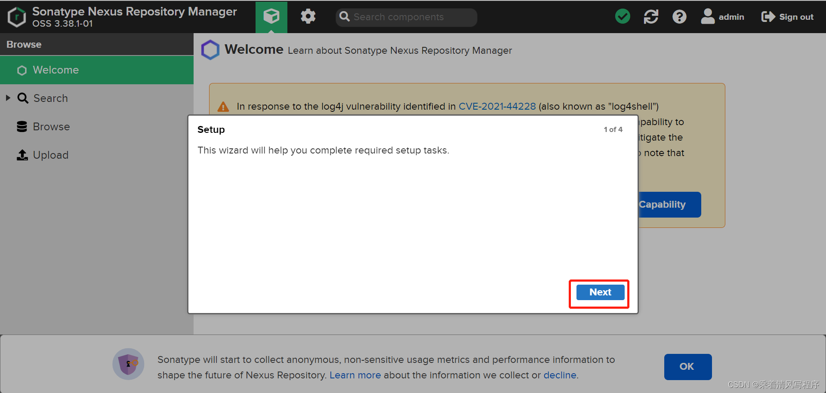This screenshot has width=826, height=393.
Task: Click the Browse database icon in sidebar
Action: 22,126
